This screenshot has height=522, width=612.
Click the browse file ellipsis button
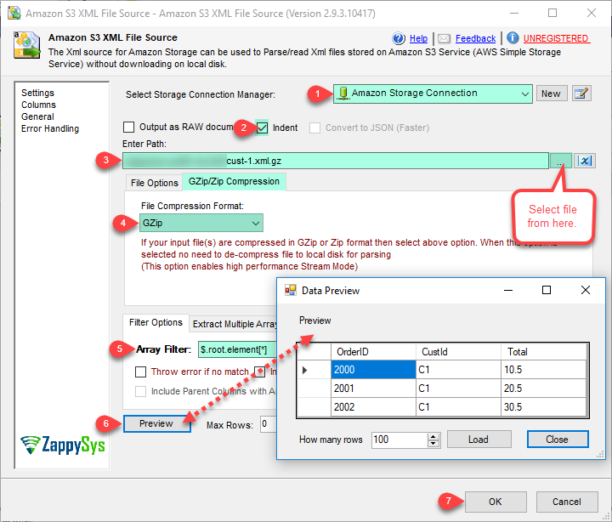pos(560,161)
